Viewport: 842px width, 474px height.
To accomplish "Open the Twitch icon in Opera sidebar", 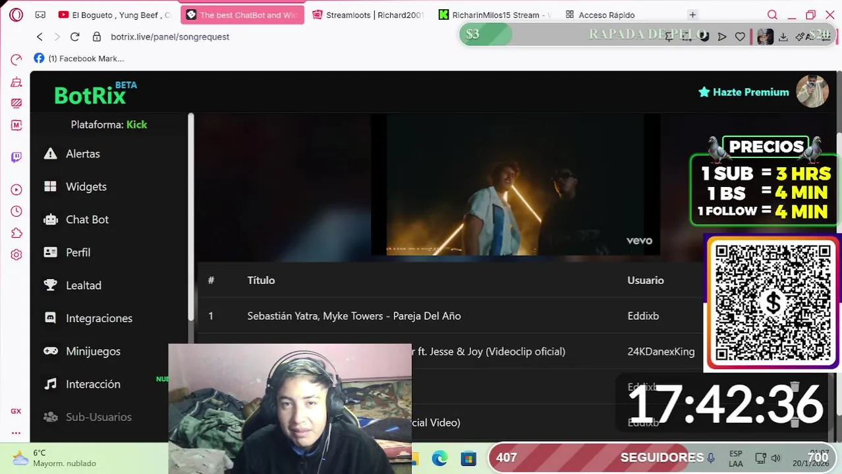I will [x=16, y=157].
